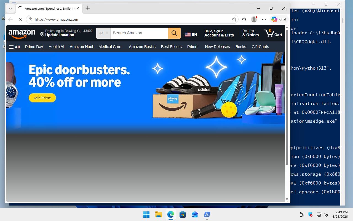Go to Returns & Orders

(250, 33)
